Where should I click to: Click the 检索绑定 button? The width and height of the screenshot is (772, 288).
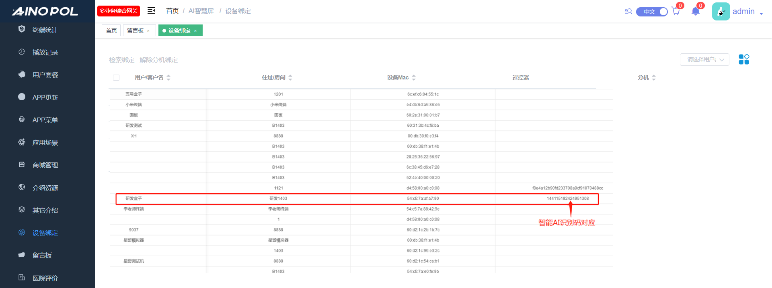tap(121, 60)
